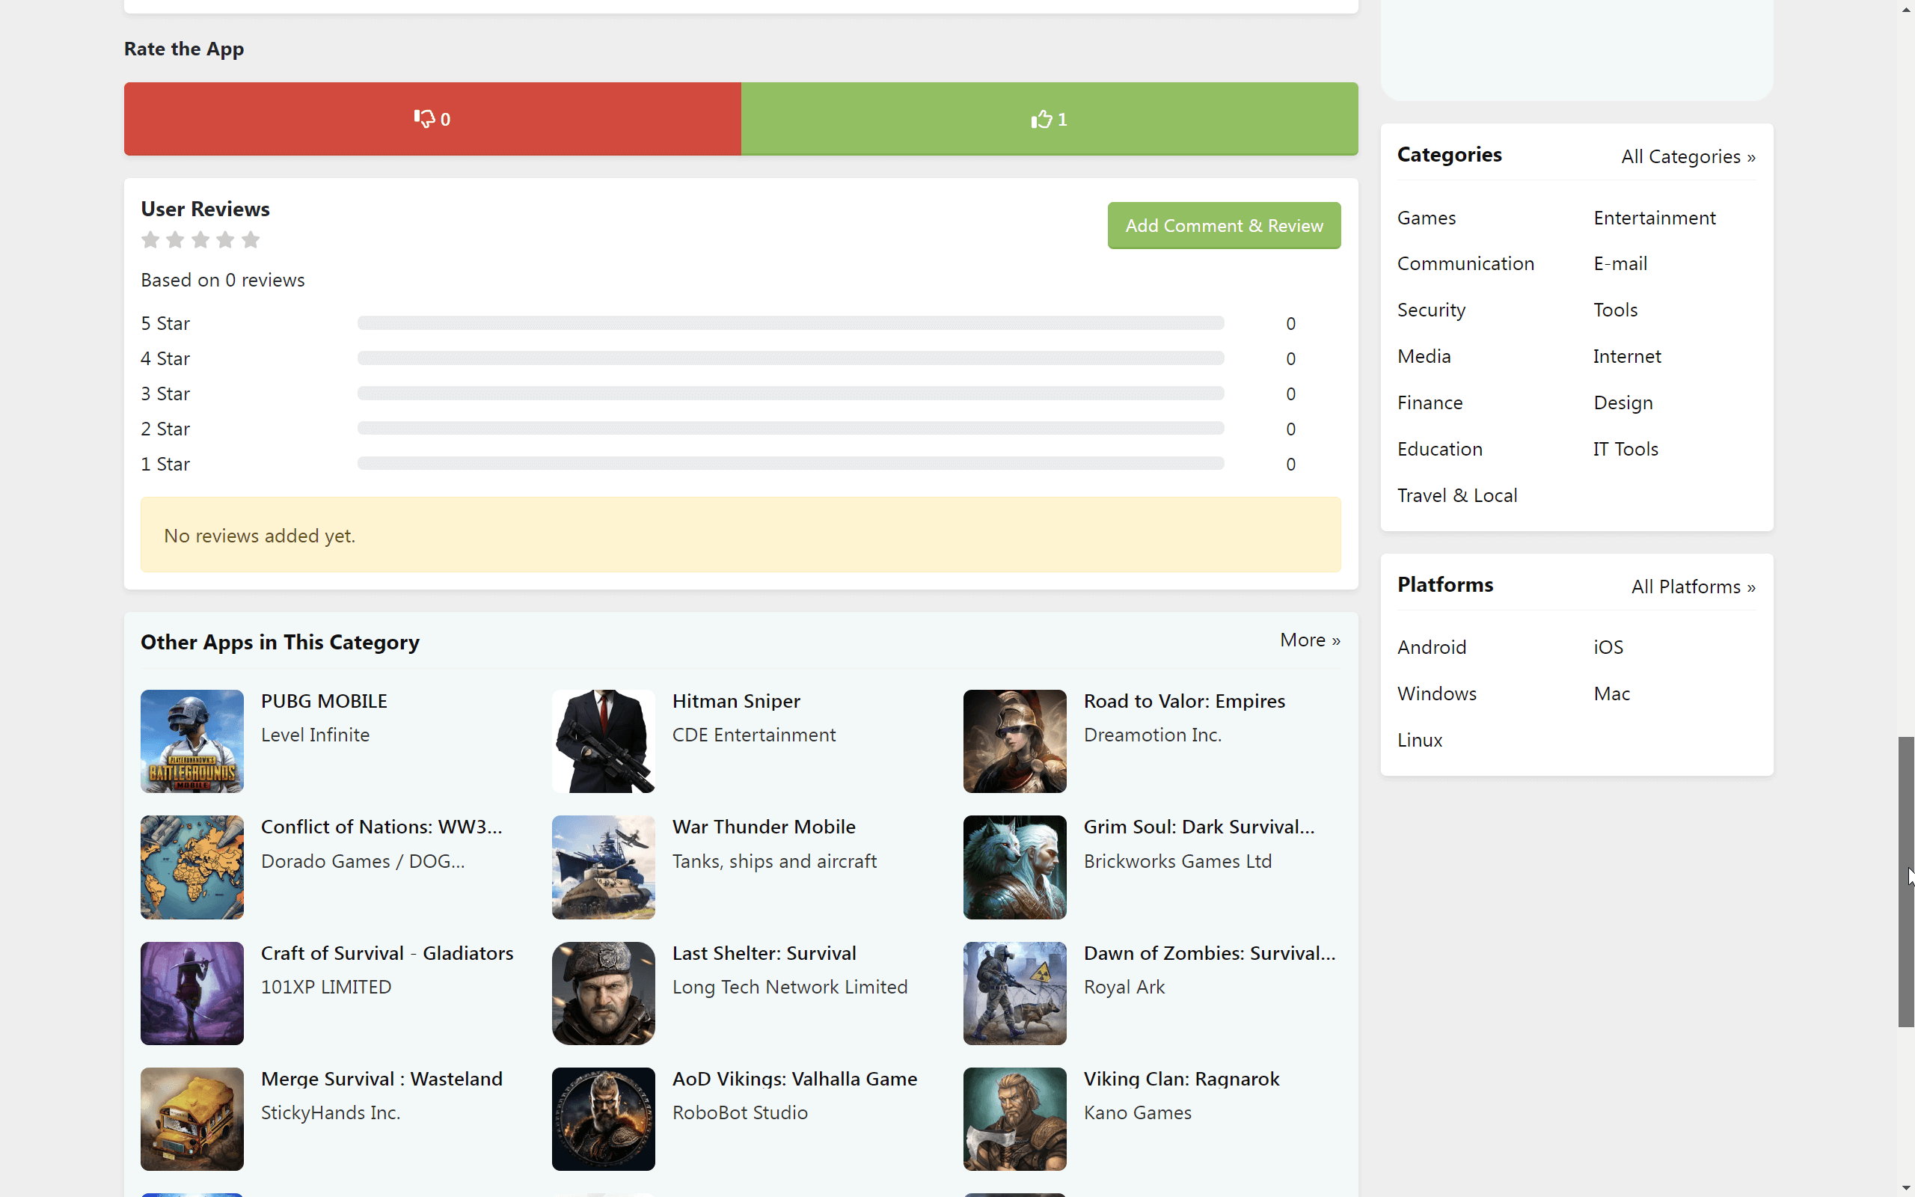This screenshot has height=1197, width=1915.
Task: Open Last Shelter: Survival app icon
Action: tap(603, 993)
